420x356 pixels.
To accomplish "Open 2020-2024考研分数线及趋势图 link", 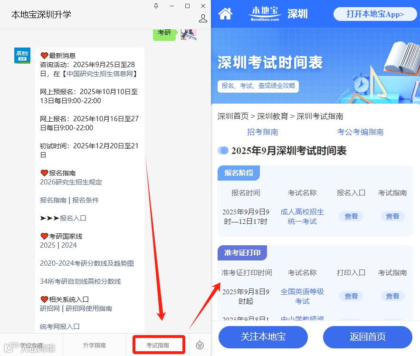I will pos(87,263).
